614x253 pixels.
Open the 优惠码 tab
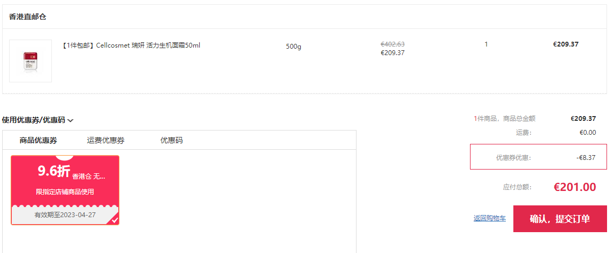pyautogui.click(x=171, y=140)
